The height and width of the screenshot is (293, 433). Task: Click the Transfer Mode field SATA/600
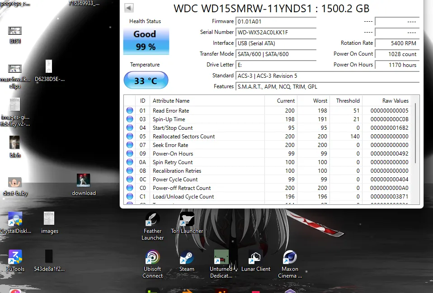pos(276,54)
